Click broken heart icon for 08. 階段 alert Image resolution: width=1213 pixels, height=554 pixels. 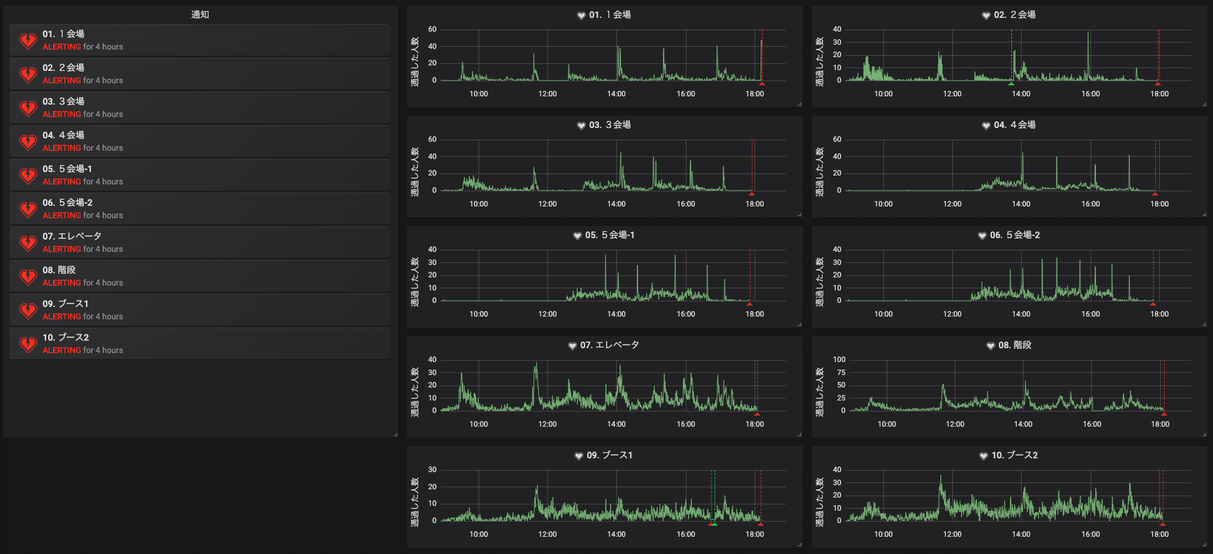(28, 277)
